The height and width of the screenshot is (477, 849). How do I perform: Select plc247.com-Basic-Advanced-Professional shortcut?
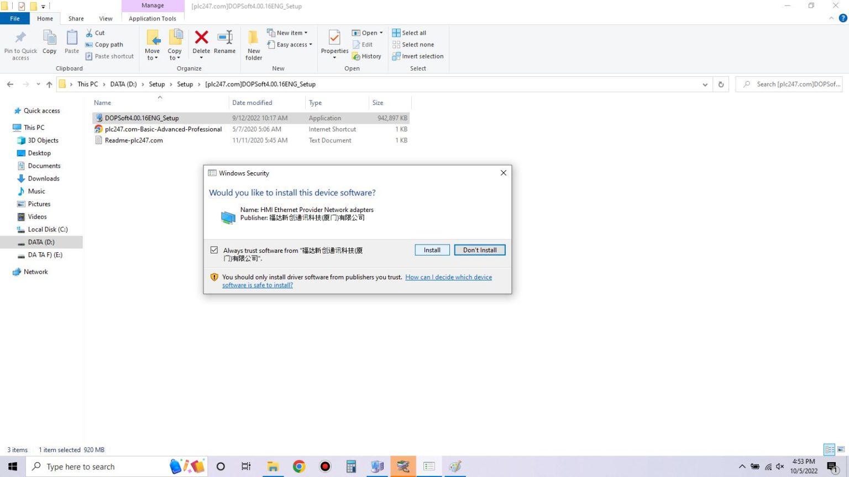[x=251, y=129]
